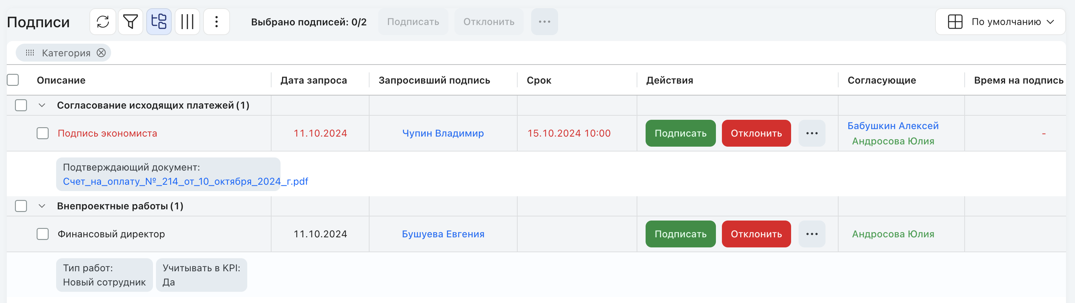Screen dimensions: 1075x303
Task: Remove the Категория grouping chip
Action: coord(101,53)
